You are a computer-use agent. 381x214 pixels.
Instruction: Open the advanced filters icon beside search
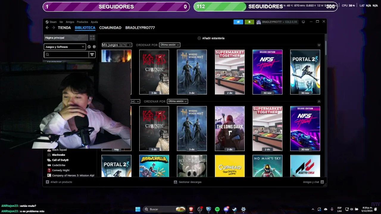point(92,54)
